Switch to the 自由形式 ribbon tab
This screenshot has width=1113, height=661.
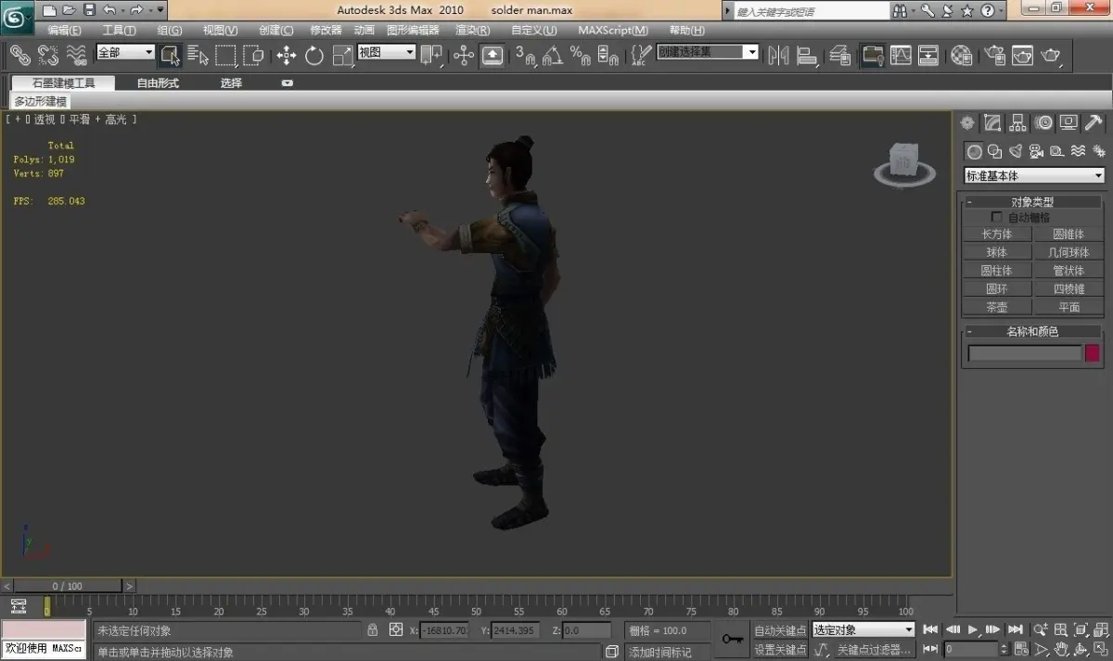(159, 83)
